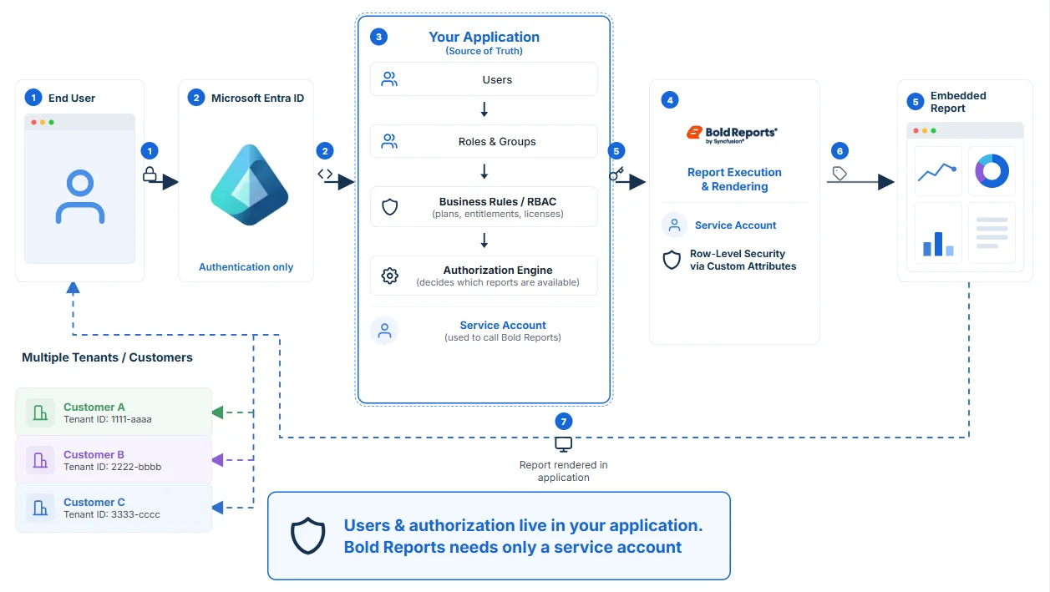This screenshot has width=1050, height=592.
Task: Click the "Authentication only" label
Action: [246, 267]
